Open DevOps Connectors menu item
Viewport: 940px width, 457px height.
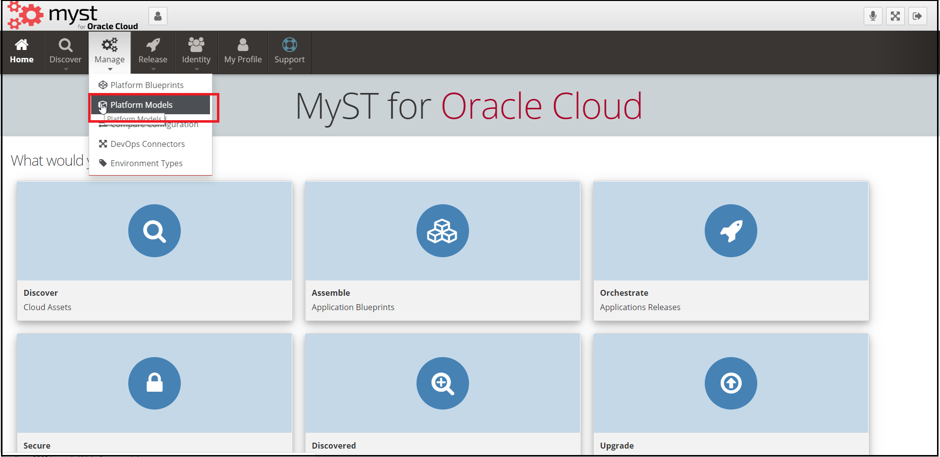147,144
